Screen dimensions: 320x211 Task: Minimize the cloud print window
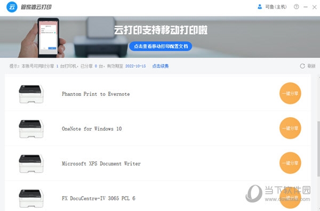(306, 7)
